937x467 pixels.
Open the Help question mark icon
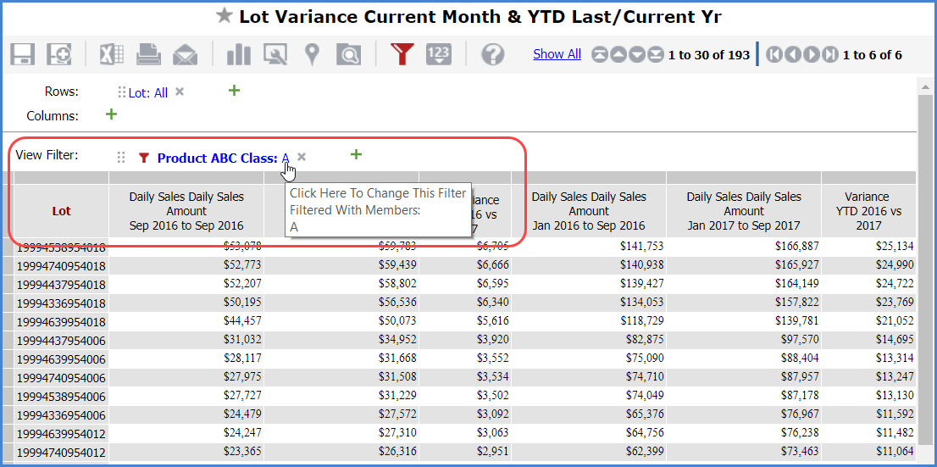tap(492, 54)
